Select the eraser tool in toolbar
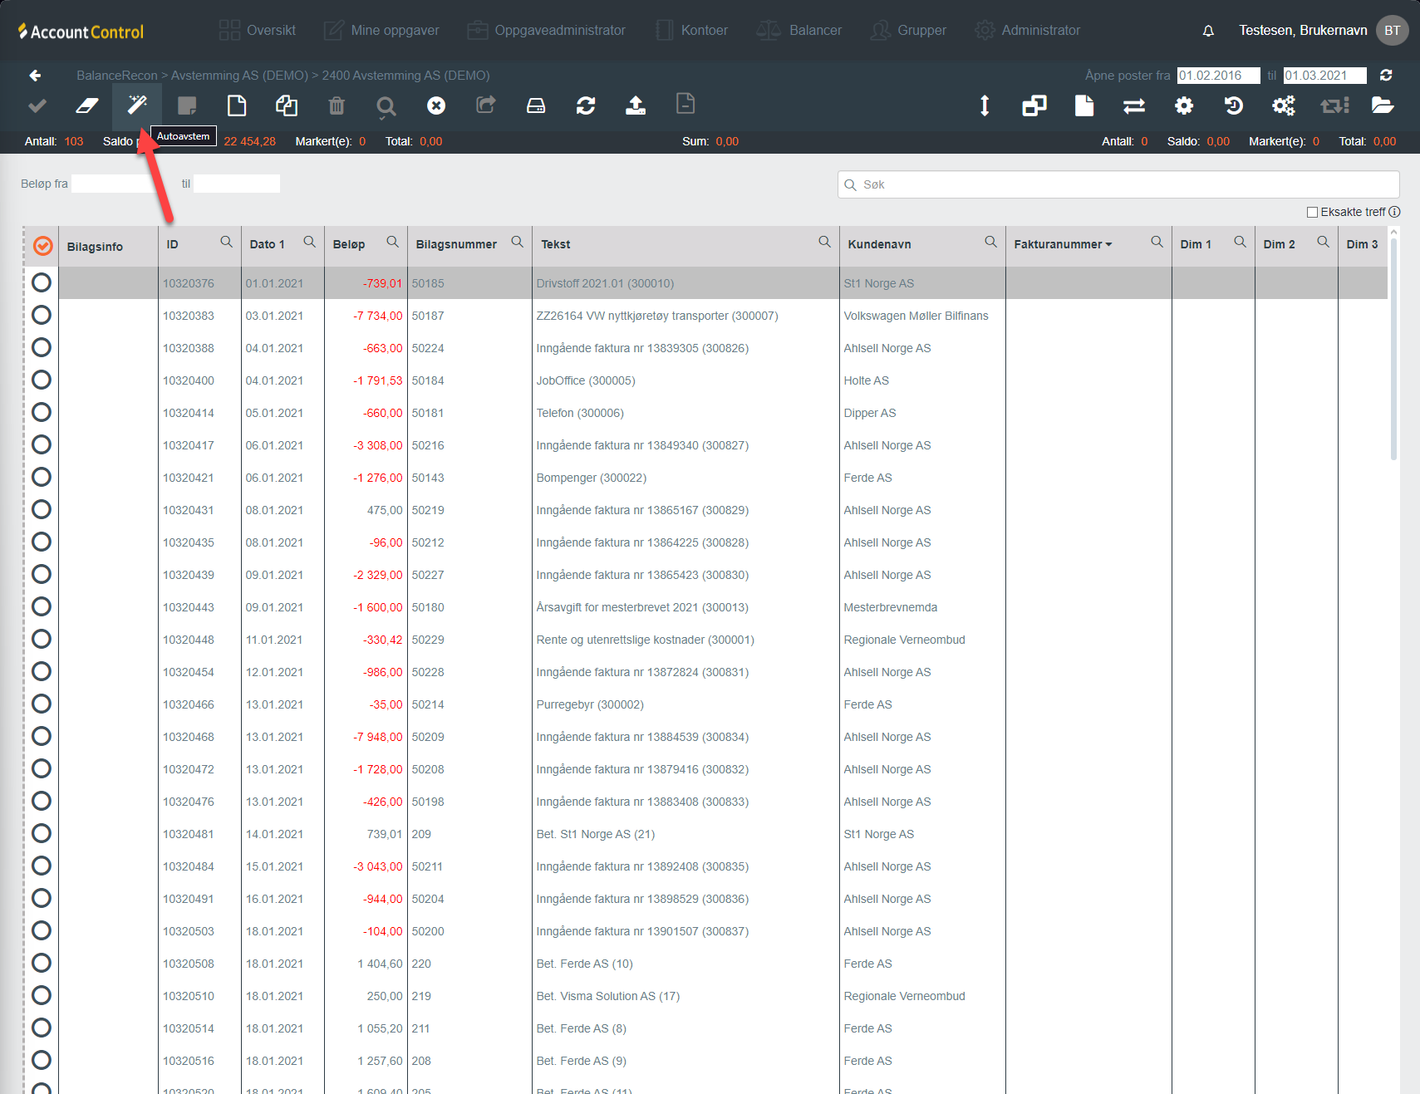The height and width of the screenshot is (1094, 1420). point(87,105)
